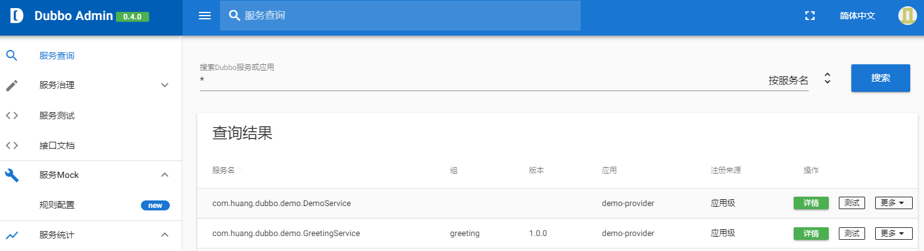The image size is (924, 251).
Task: Open 详情 for DemoService row
Action: click(811, 203)
